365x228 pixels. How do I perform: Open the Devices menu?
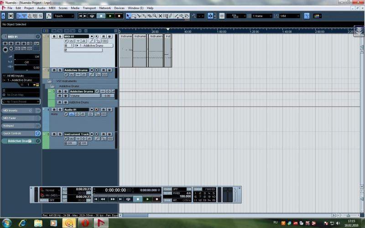tap(119, 8)
